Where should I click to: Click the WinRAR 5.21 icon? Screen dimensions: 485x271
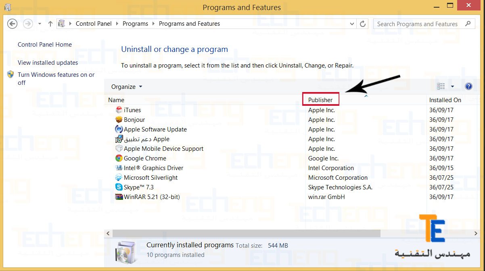click(x=119, y=197)
